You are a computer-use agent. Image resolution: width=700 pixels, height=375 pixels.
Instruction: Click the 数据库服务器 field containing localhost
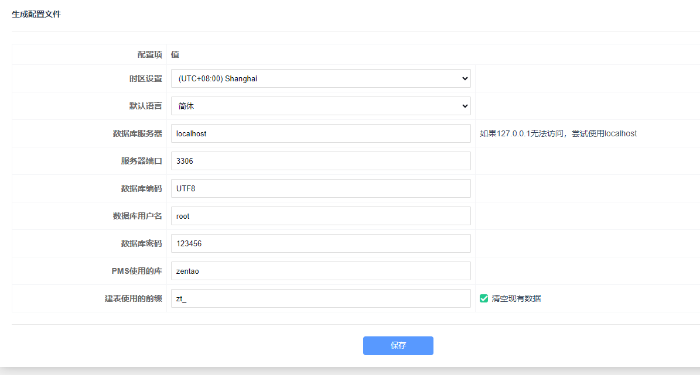[x=320, y=133]
